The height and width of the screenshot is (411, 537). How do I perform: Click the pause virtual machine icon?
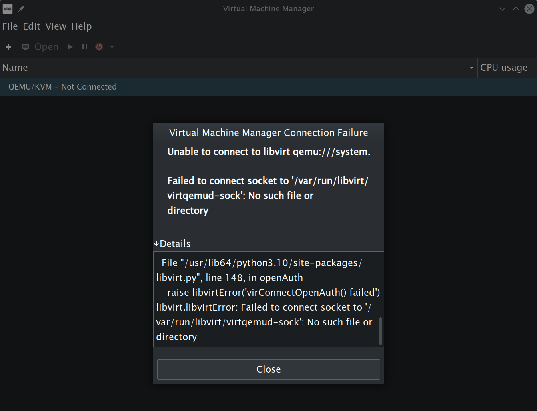click(x=85, y=47)
